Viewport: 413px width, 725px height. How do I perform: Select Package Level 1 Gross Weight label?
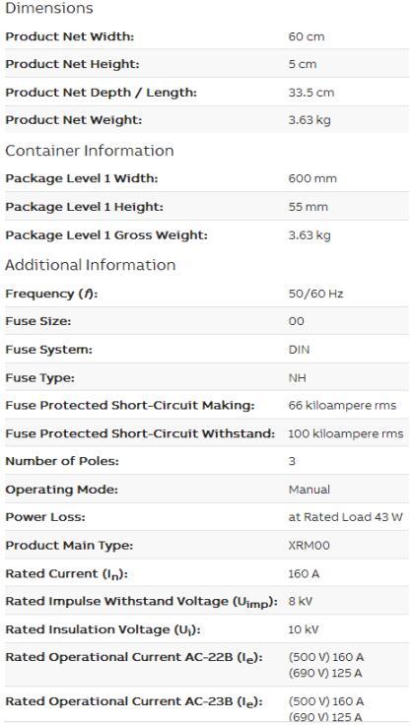click(x=106, y=235)
